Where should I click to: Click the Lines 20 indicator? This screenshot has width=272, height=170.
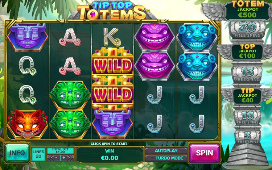38,154
